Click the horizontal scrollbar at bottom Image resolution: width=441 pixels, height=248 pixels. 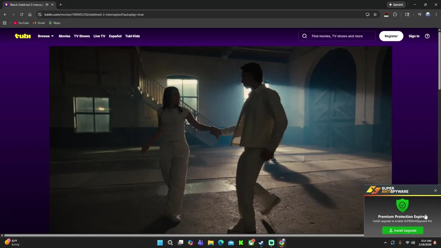(183, 235)
